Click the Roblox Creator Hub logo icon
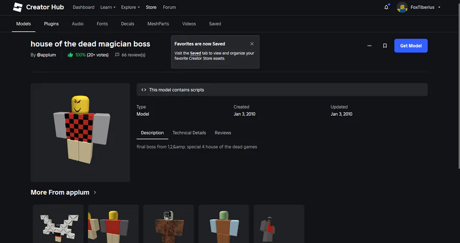The width and height of the screenshot is (460, 243). (x=17, y=7)
